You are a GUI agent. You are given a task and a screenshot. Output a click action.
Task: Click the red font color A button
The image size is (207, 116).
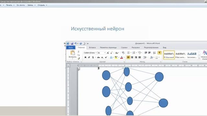(122, 57)
